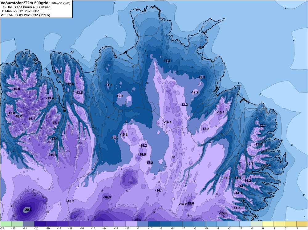Click the -5.0 temperature label
This screenshot has height=230, width=308.
pyautogui.click(x=204, y=32)
